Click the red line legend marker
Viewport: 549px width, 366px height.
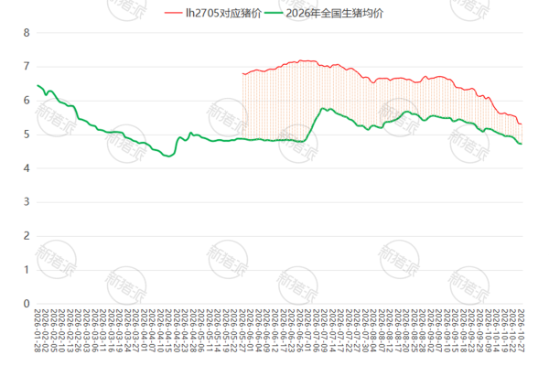coord(173,14)
